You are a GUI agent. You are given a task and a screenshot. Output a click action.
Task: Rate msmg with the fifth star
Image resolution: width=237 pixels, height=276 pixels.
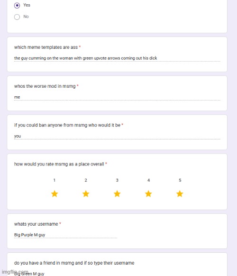tap(180, 194)
